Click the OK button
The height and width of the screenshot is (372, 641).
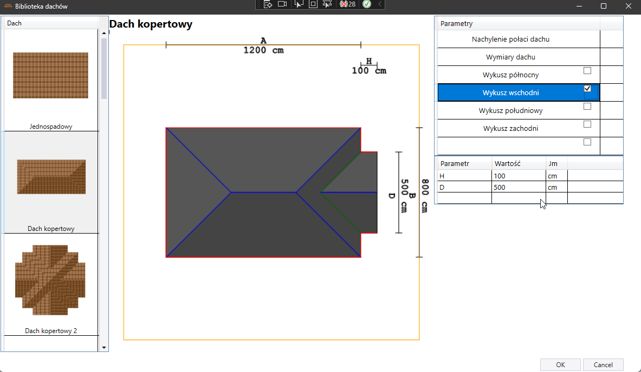pos(560,365)
